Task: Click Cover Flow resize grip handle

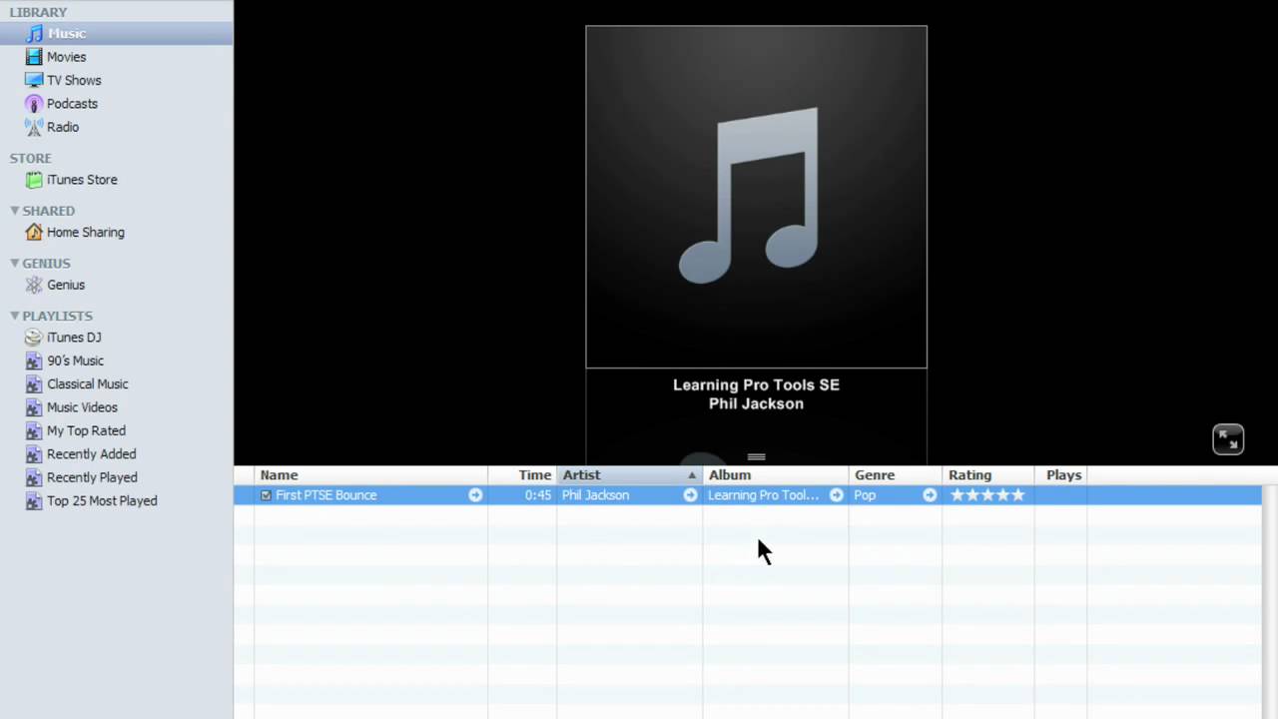Action: [x=756, y=457]
